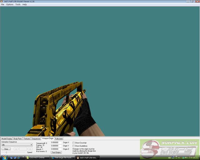Switch to the Model Display tab
Image resolution: width=200 pixels, height=160 pixels.
click(7, 139)
